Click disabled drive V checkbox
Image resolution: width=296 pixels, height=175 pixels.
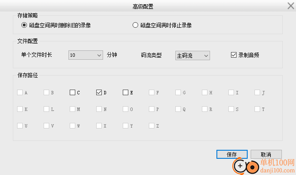[x=46, y=125]
